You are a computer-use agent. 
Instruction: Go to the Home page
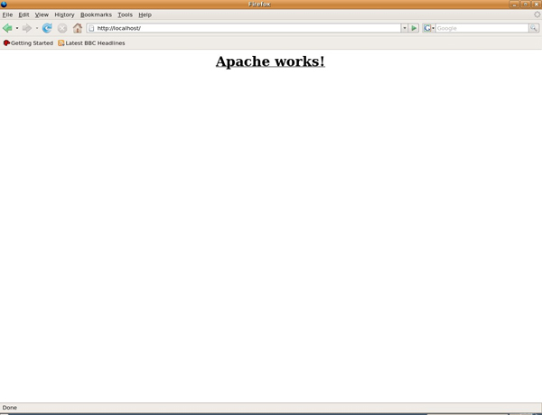[x=78, y=28]
